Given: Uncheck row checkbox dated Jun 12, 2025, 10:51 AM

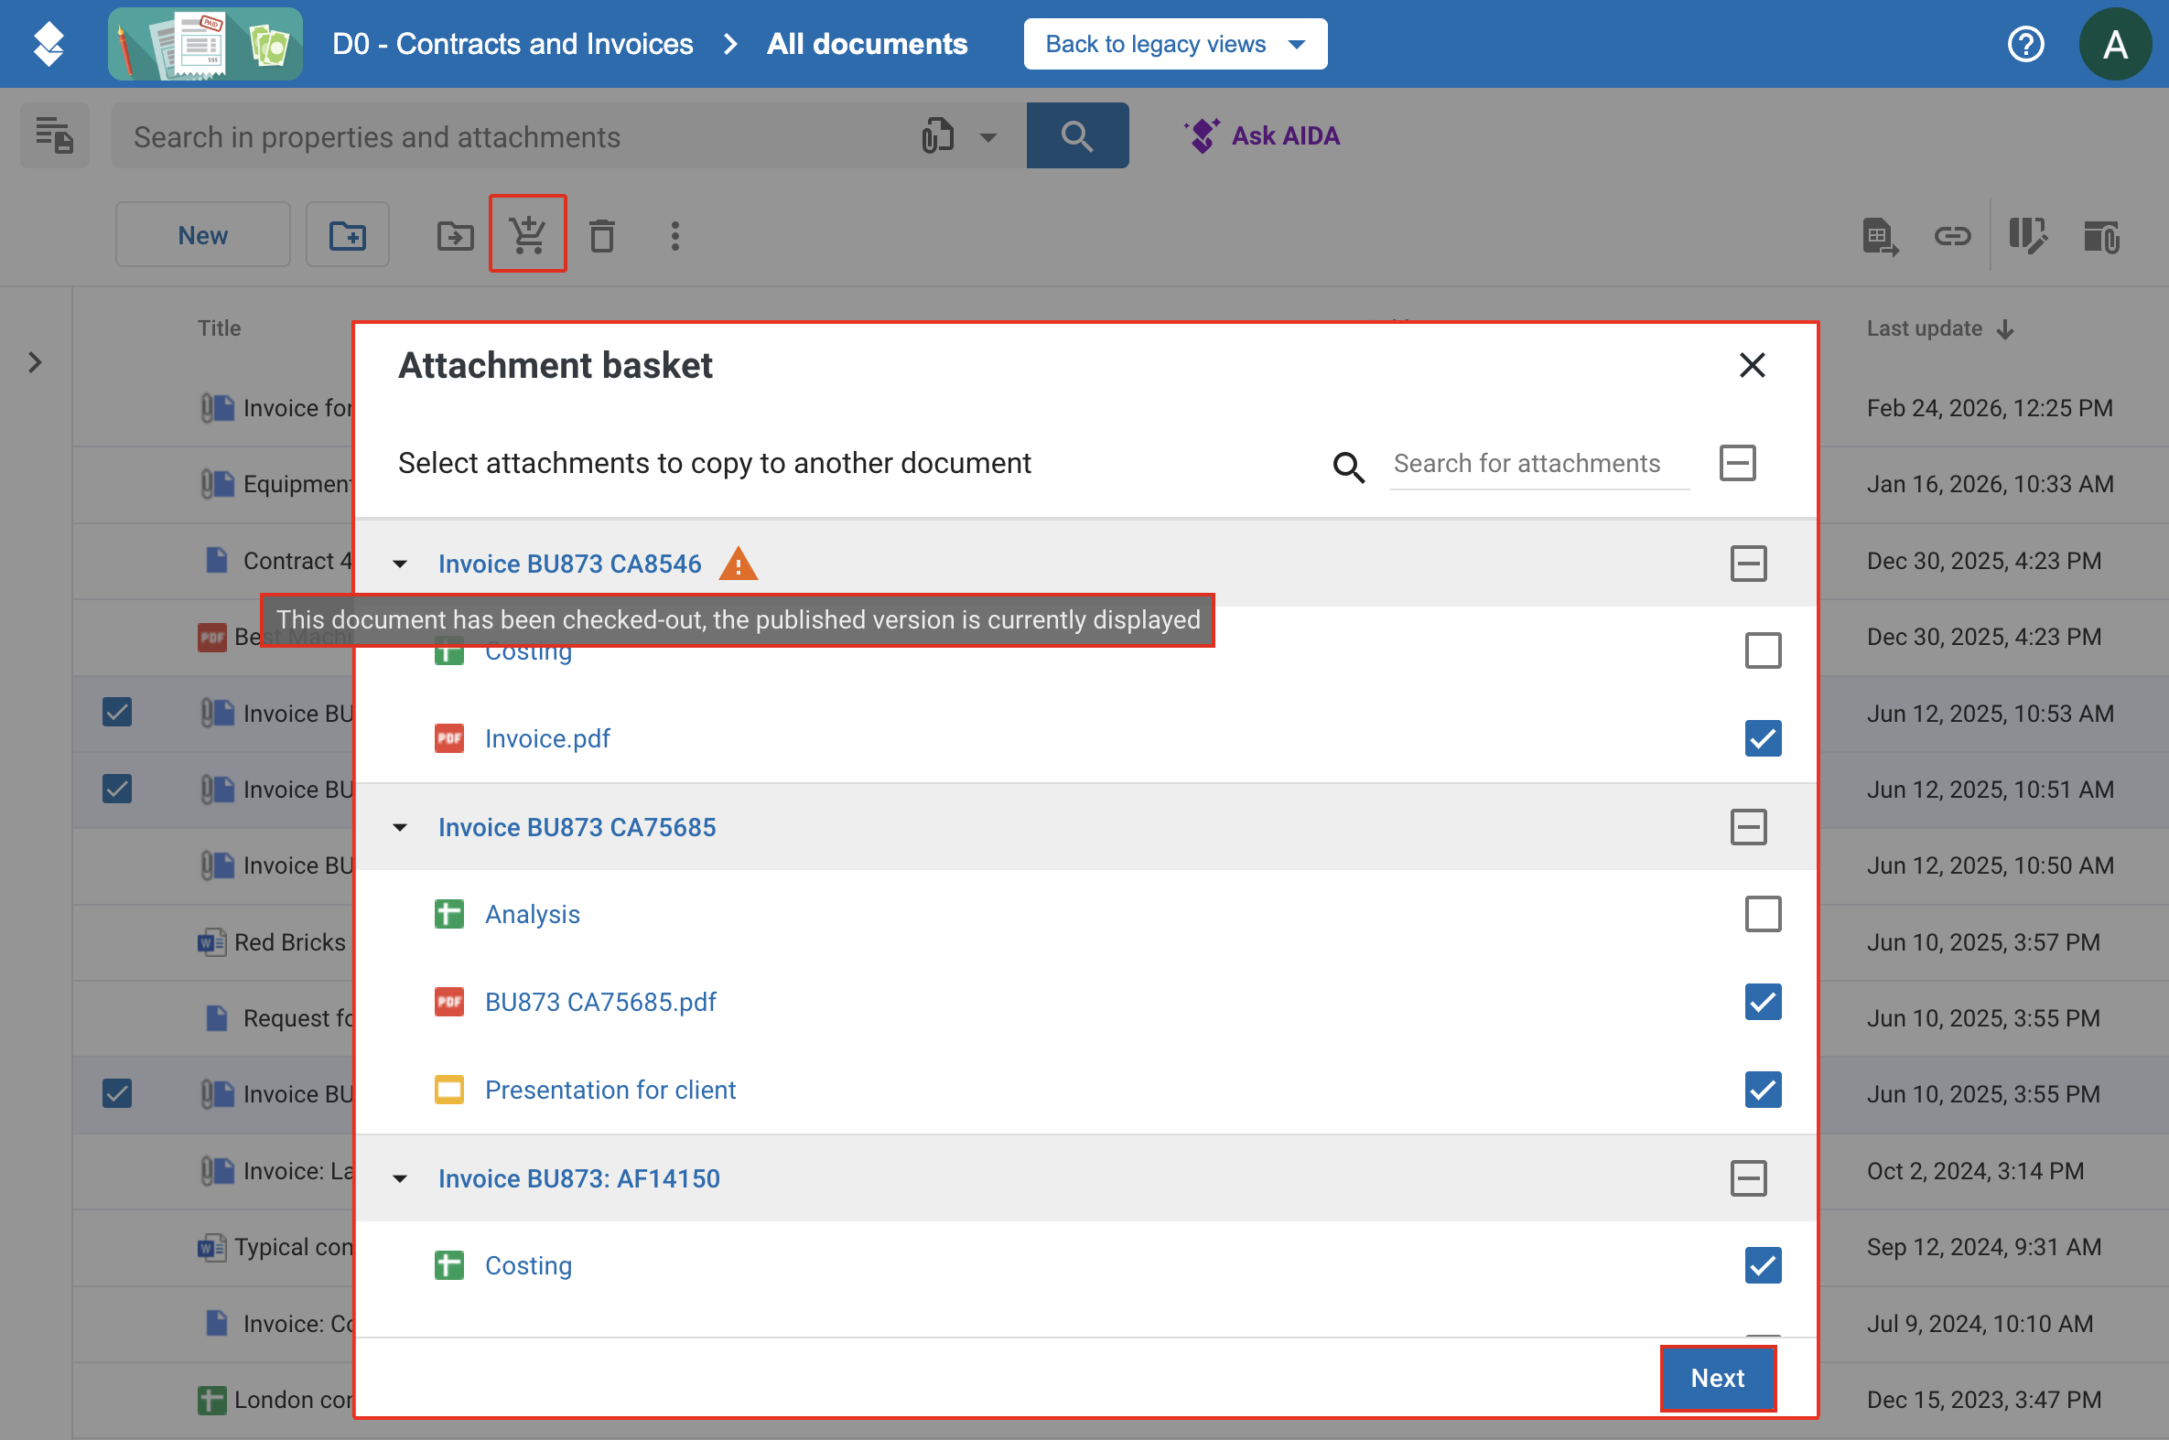Looking at the screenshot, I should (x=116, y=789).
